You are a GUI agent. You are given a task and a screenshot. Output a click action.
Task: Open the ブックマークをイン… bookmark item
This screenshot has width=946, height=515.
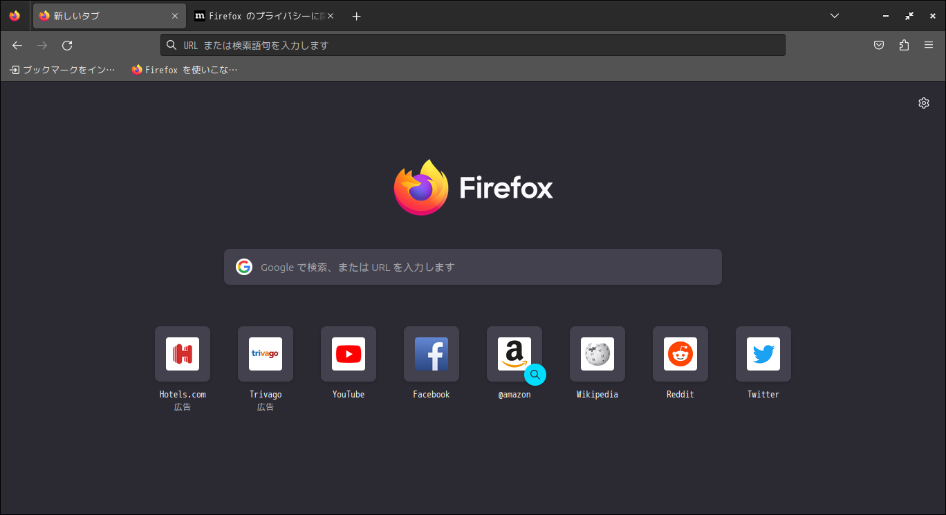pos(63,70)
